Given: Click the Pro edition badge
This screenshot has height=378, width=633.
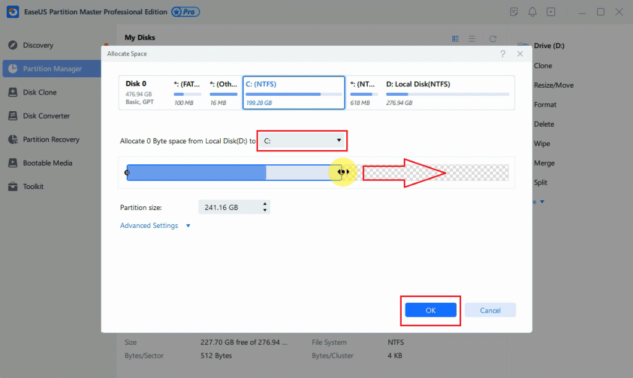Looking at the screenshot, I should click(185, 12).
